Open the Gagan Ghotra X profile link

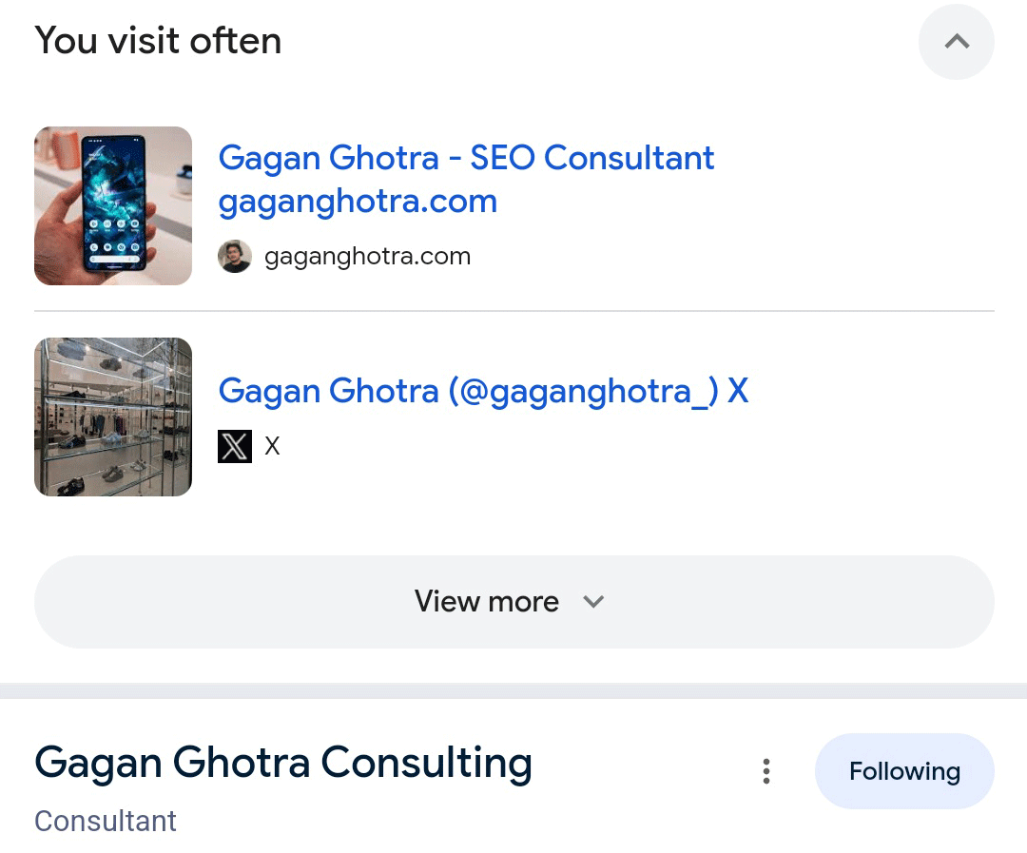click(x=483, y=391)
